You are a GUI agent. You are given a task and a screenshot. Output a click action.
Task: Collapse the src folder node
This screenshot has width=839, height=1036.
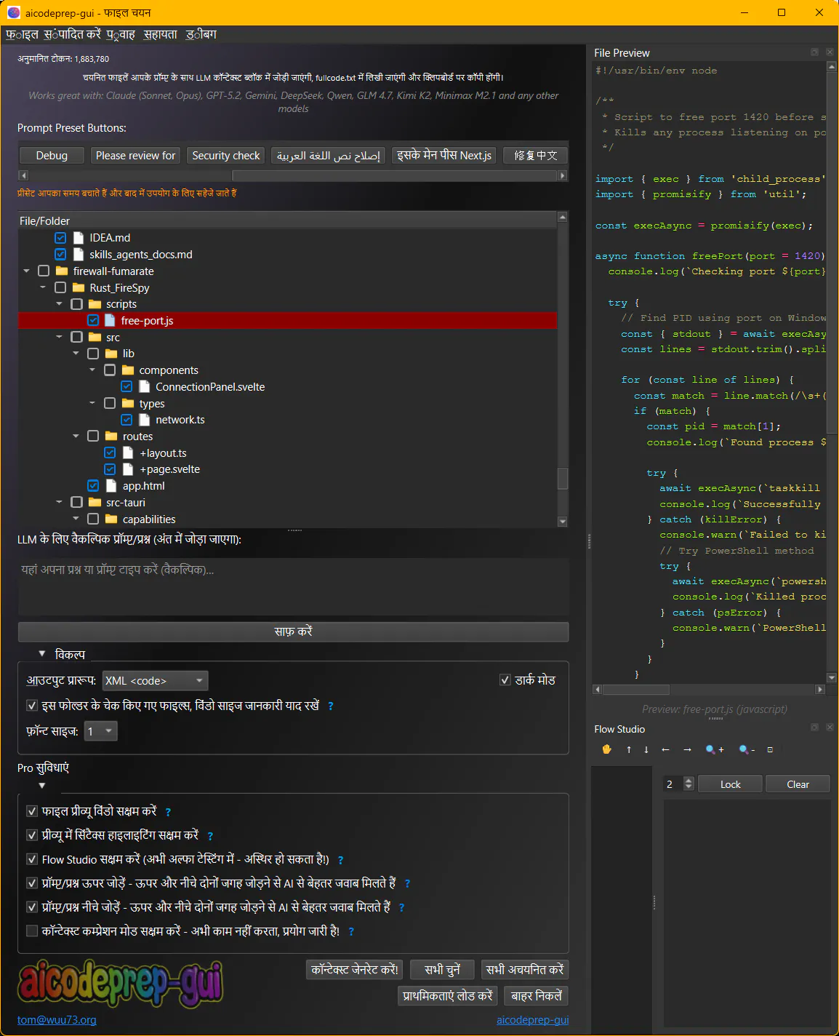[60, 337]
